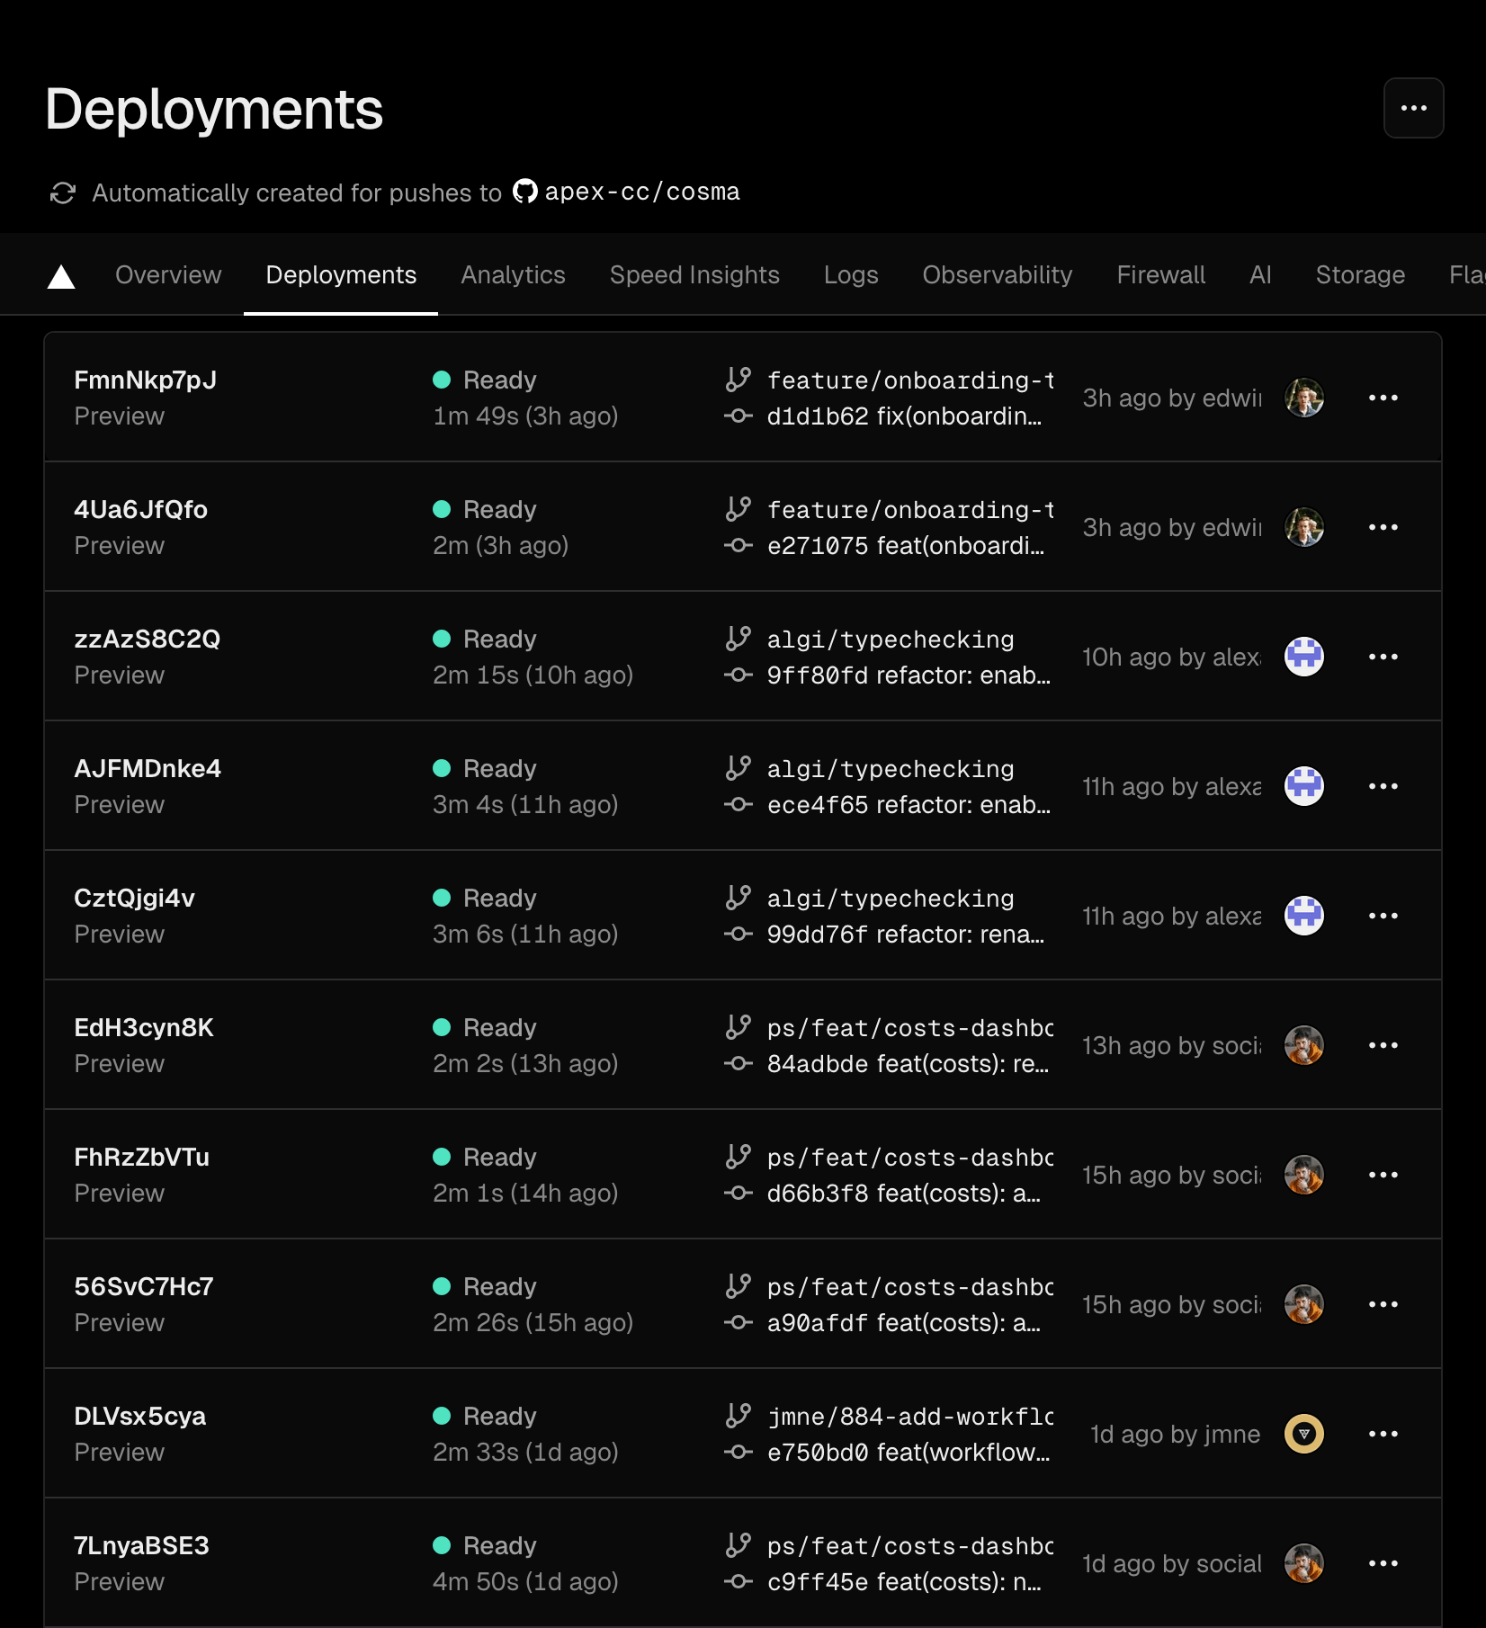Click author avatar on FmnNkp7pJ row
Image resolution: width=1486 pixels, height=1628 pixels.
1303,398
